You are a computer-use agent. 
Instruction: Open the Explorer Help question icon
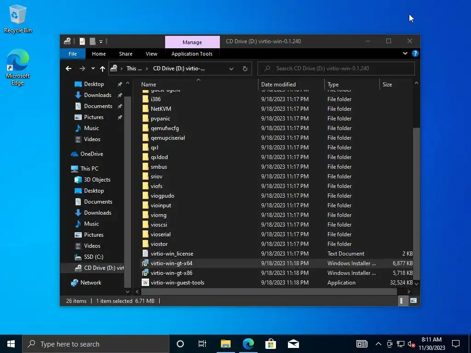(x=415, y=53)
